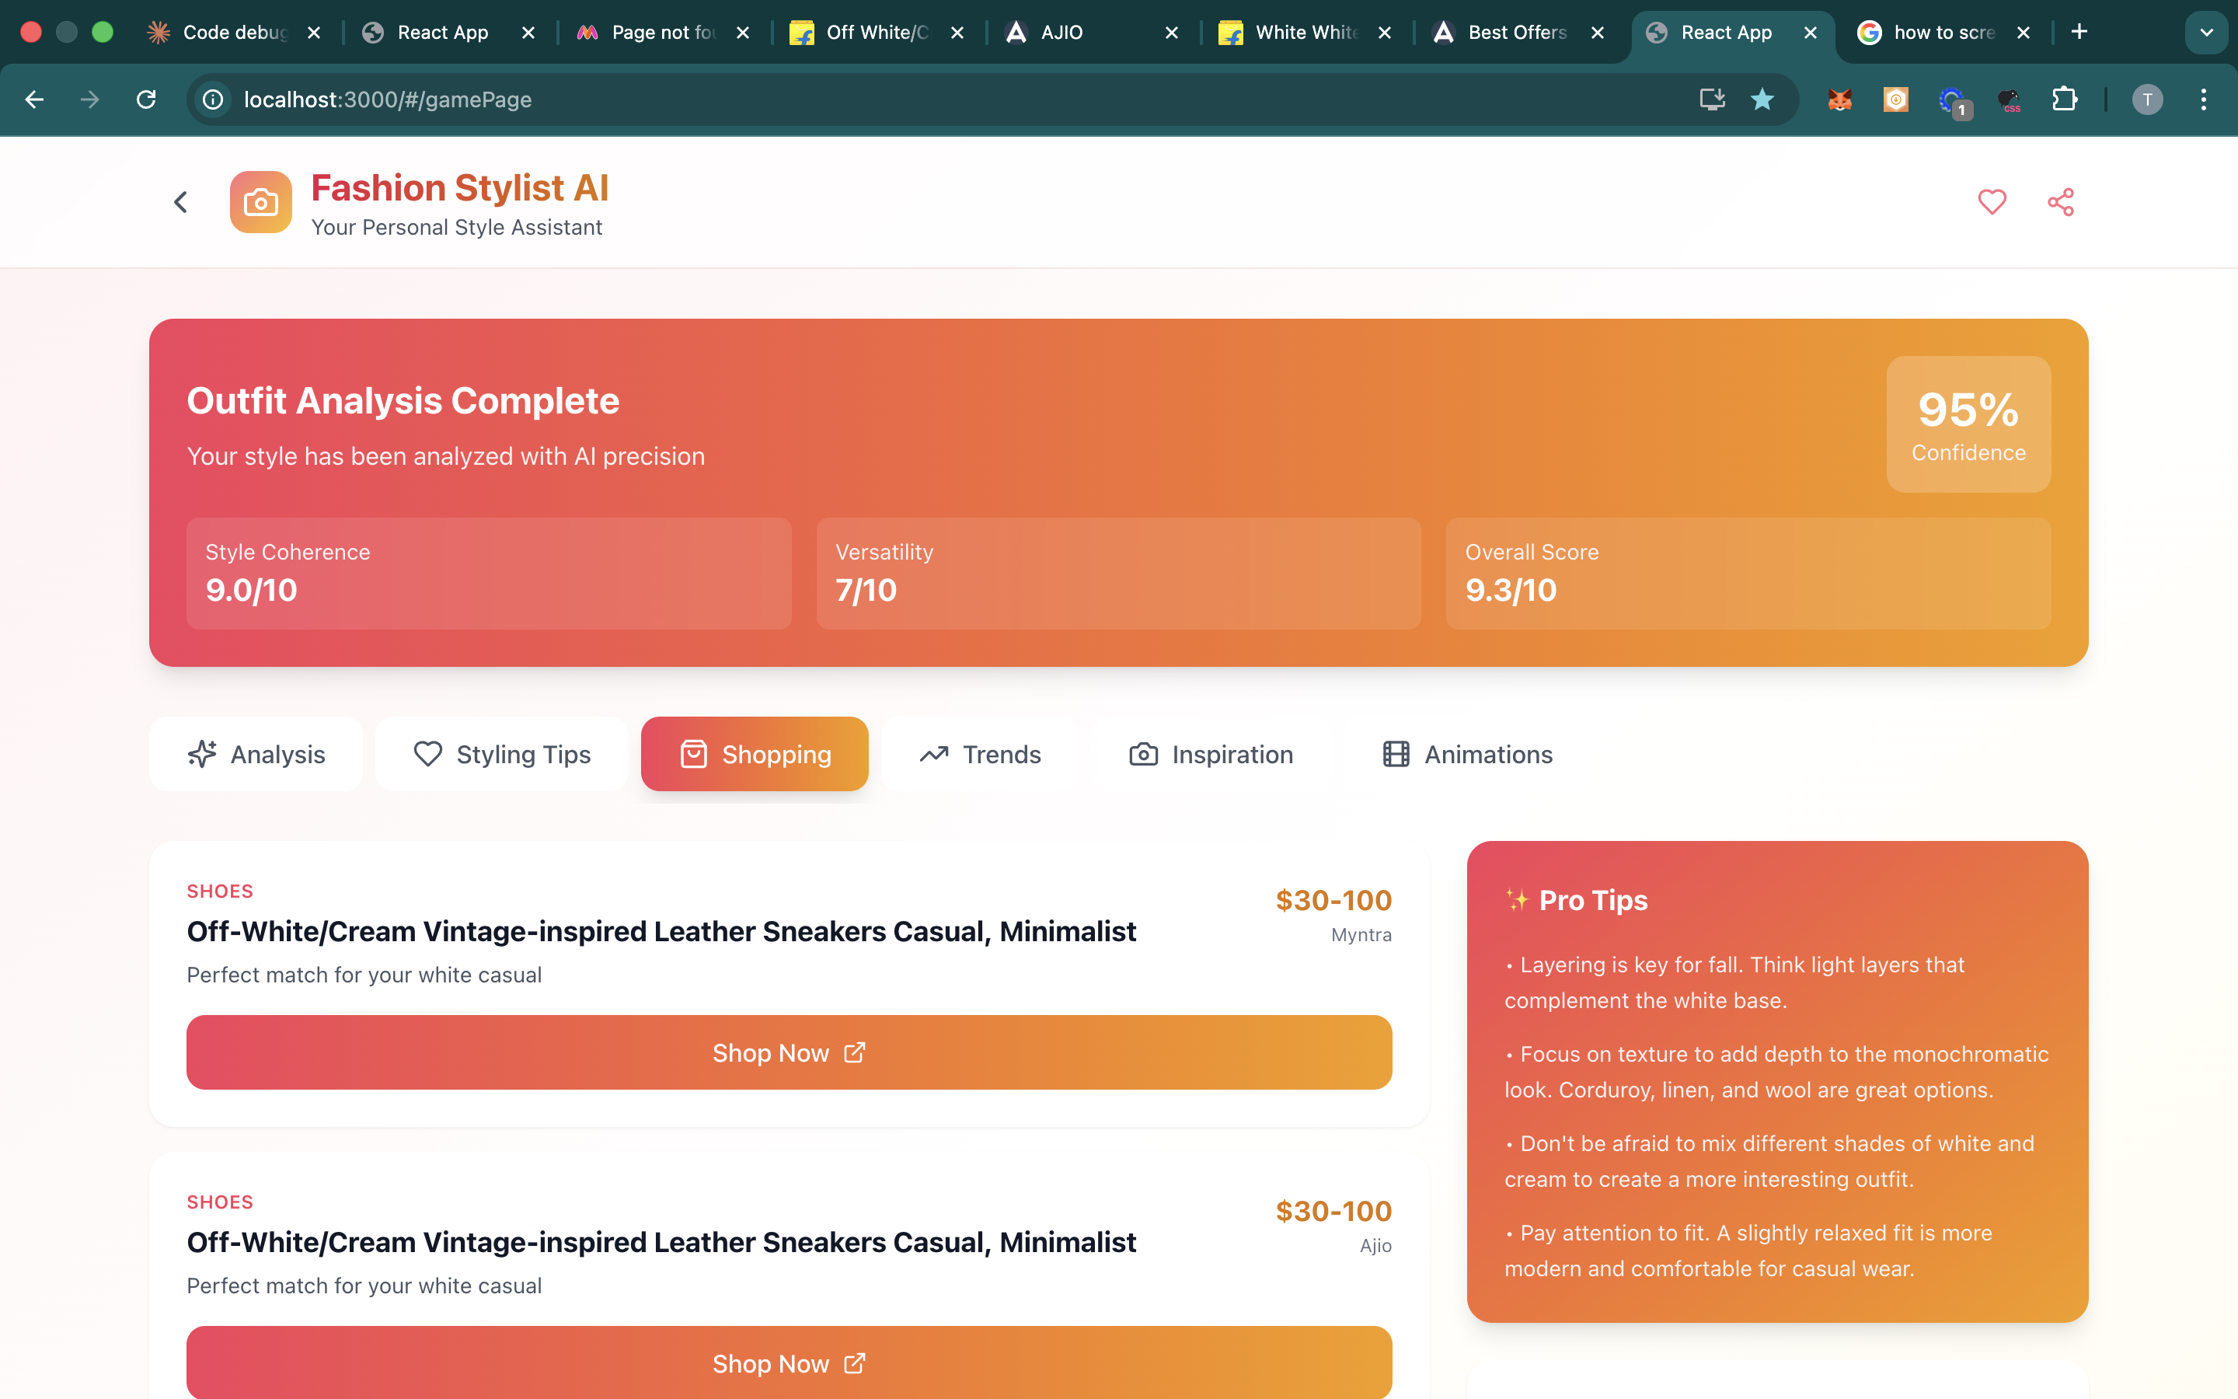Select the Trends tab
Image resolution: width=2238 pixels, height=1399 pixels.
pos(979,754)
